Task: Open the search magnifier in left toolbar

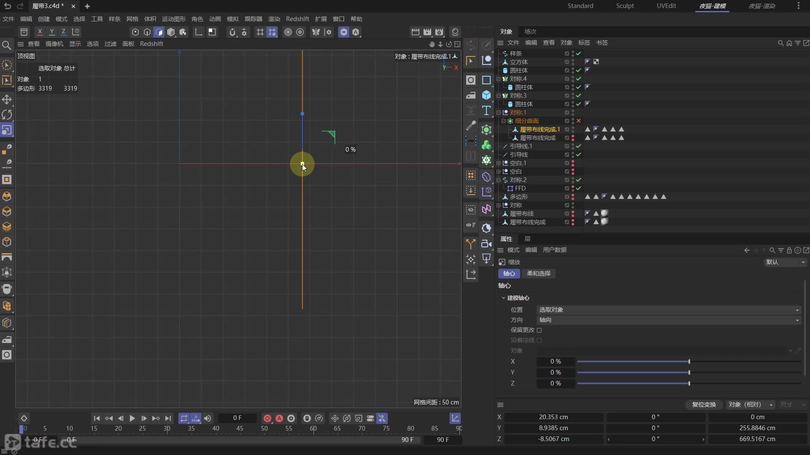Action: pos(7,45)
